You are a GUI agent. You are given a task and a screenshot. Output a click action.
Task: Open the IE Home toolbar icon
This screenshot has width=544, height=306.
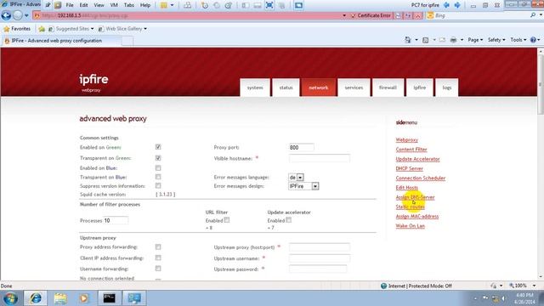click(x=408, y=40)
